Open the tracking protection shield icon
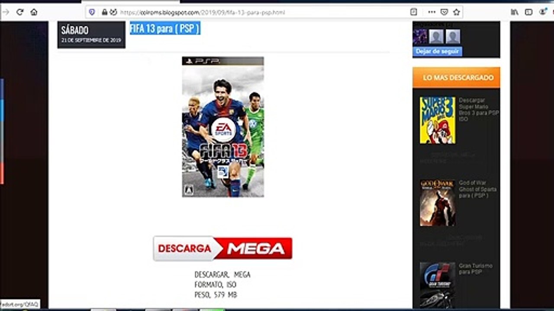 point(92,12)
